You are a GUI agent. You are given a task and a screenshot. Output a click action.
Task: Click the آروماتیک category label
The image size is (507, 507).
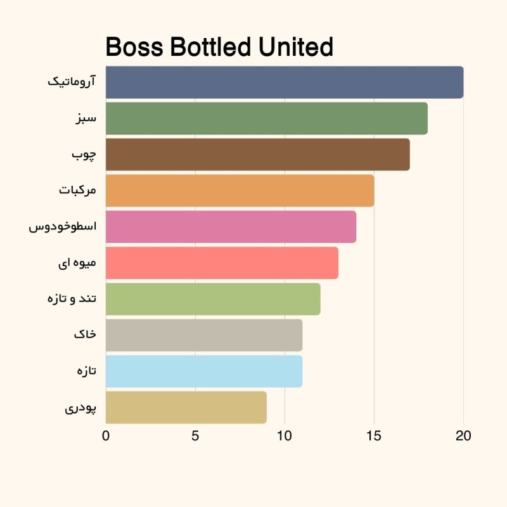pos(72,81)
